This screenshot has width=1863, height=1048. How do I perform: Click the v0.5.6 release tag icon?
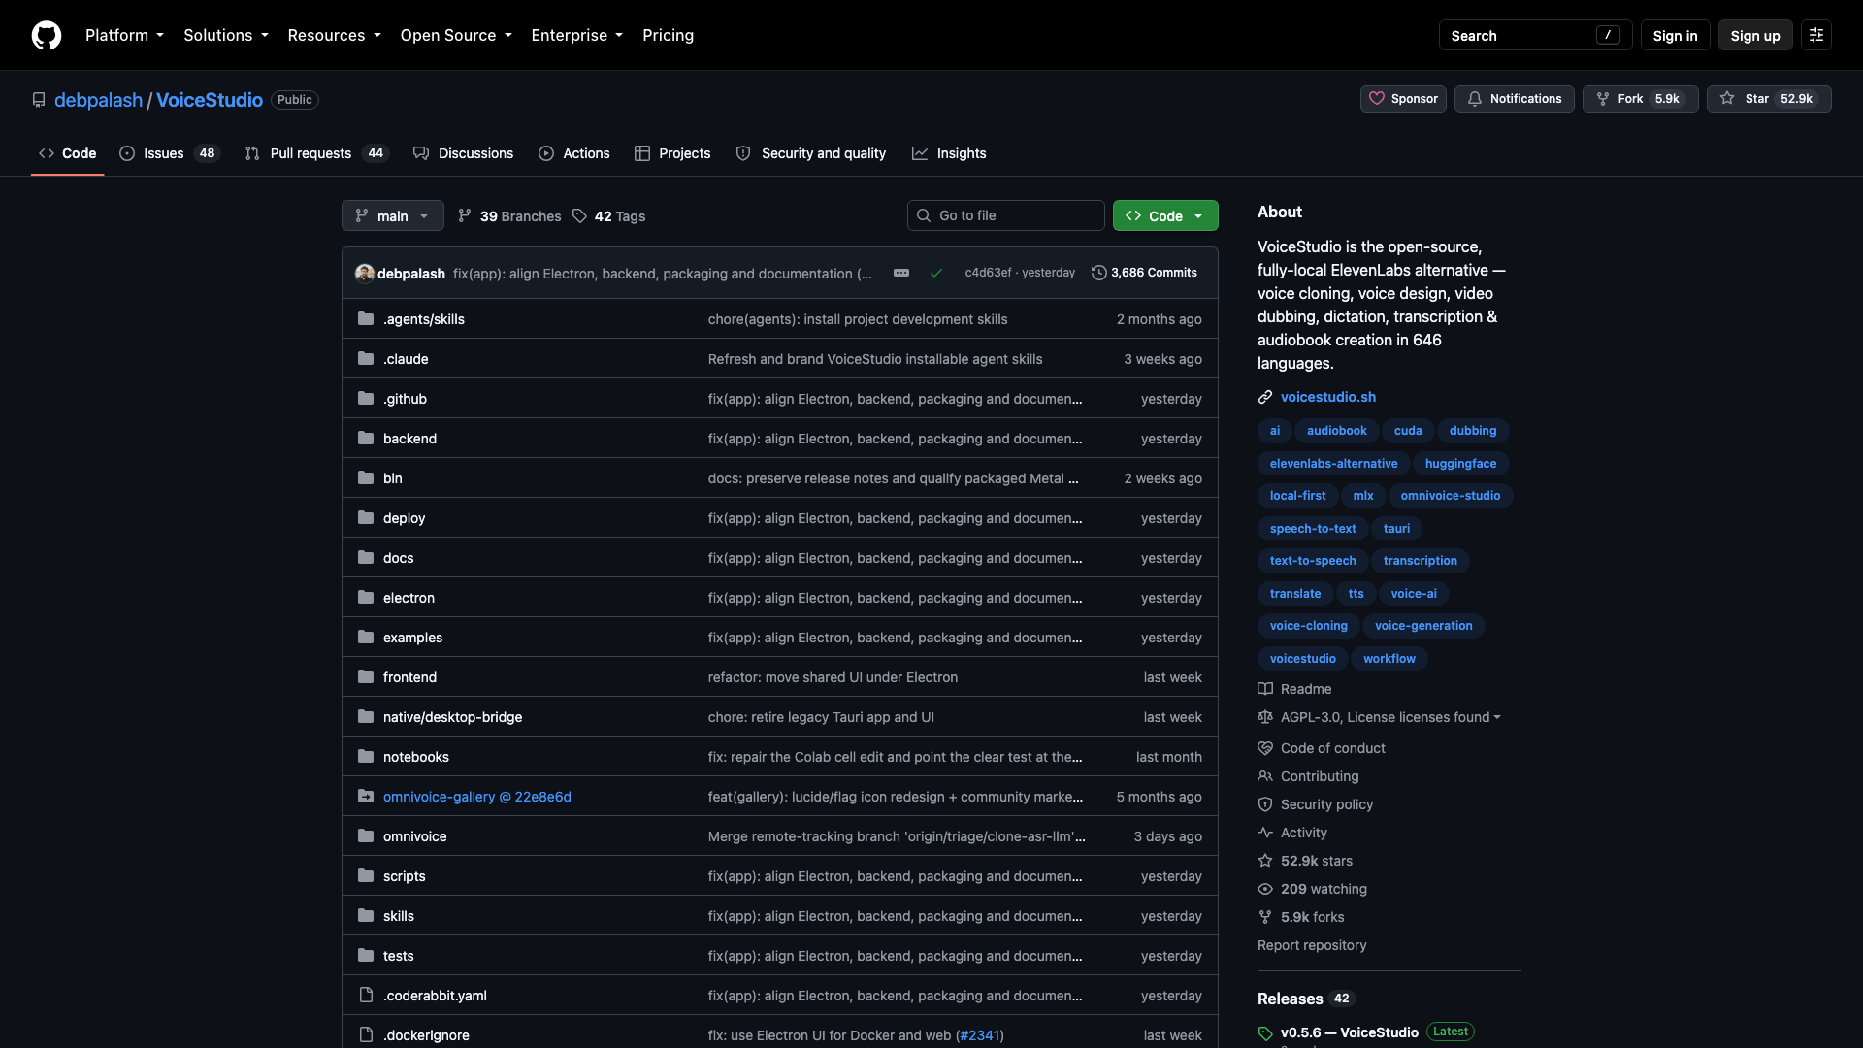click(x=1265, y=1032)
